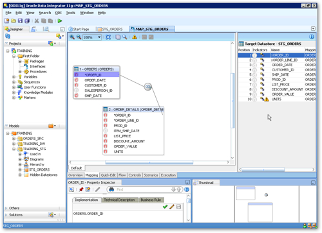Open the File menu
The image size is (322, 233).
[x=8, y=13]
